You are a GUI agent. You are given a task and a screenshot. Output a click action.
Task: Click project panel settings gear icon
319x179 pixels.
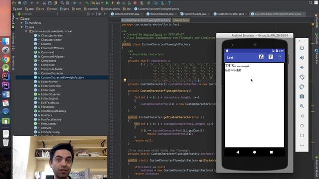tap(99, 14)
